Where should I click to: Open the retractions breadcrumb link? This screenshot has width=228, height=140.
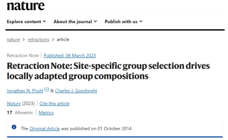[x=38, y=39]
